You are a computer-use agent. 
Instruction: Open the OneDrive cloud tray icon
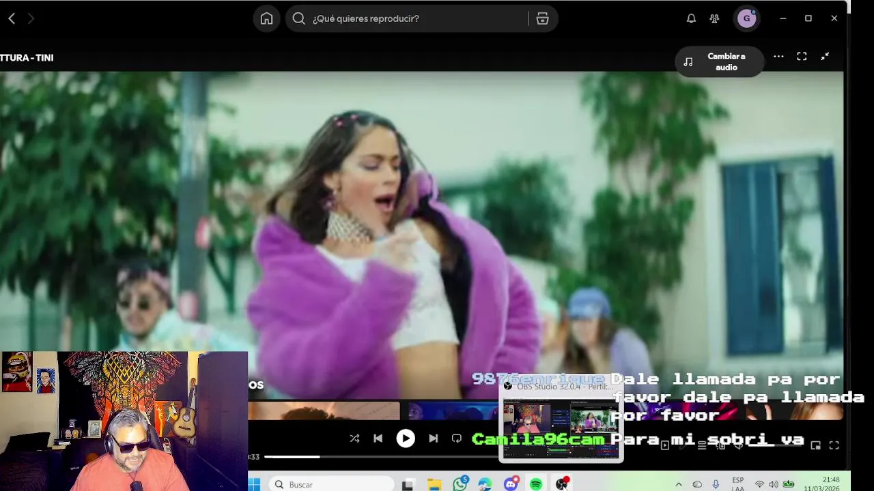[x=697, y=485]
